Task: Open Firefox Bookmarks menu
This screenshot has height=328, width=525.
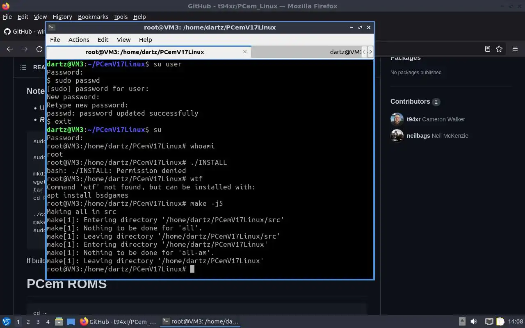Action: [x=93, y=17]
